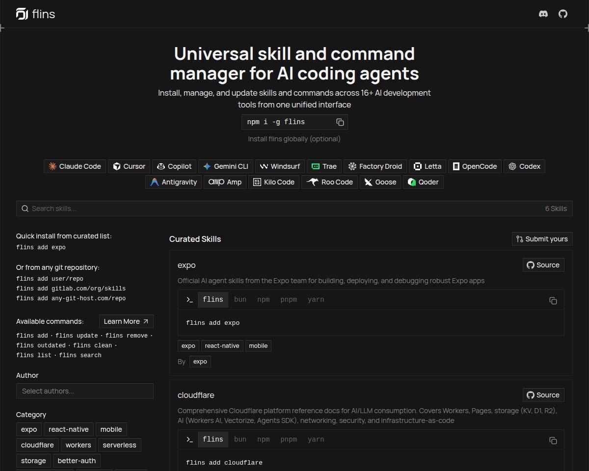Select the Gemini CLI agent chip

coord(226,166)
